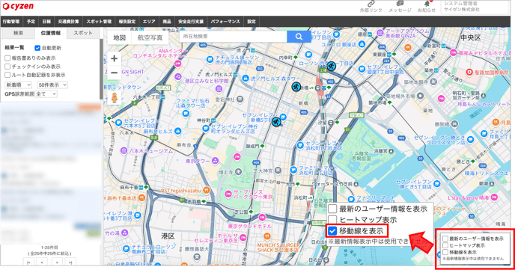Select the Street View pegman icon
Image resolution: width=515 pixels, height=270 pixels.
115,98
